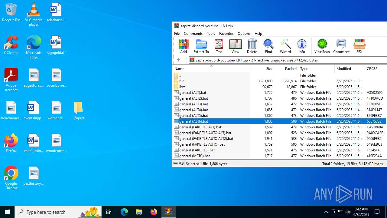Select the CCleaner desktop icon
This screenshot has width=387, height=218.
pyautogui.click(x=11, y=45)
